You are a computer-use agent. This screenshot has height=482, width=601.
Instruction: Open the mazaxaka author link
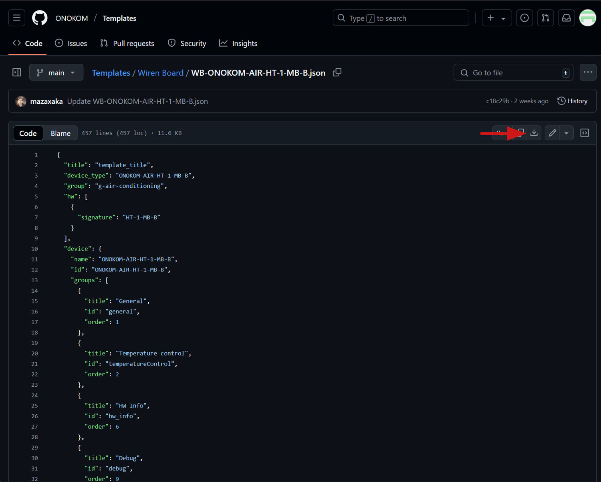point(46,101)
